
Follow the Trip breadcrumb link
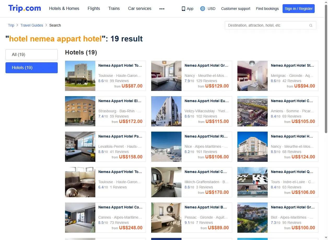pos(11,25)
